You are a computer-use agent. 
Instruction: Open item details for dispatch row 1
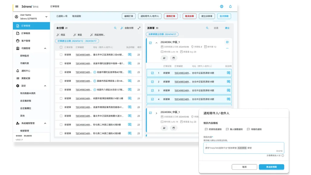pos(229,73)
